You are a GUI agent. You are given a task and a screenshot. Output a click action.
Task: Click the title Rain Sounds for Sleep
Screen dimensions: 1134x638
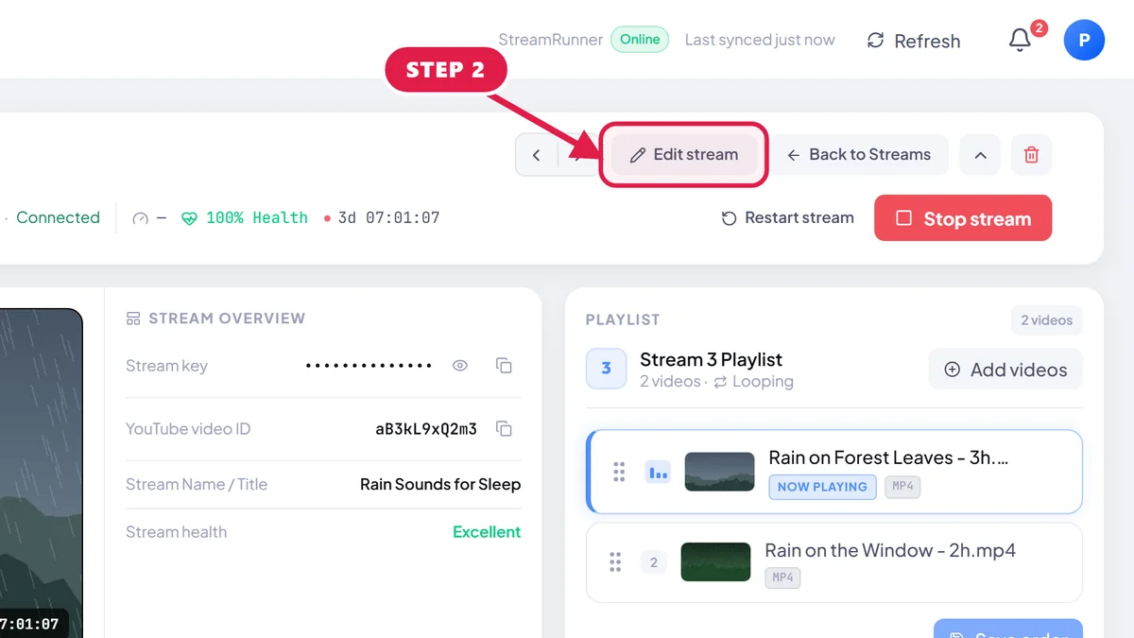[x=440, y=484]
